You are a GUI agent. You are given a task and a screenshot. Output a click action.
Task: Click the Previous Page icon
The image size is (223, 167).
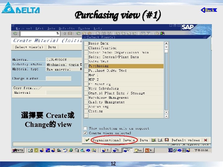123,33
